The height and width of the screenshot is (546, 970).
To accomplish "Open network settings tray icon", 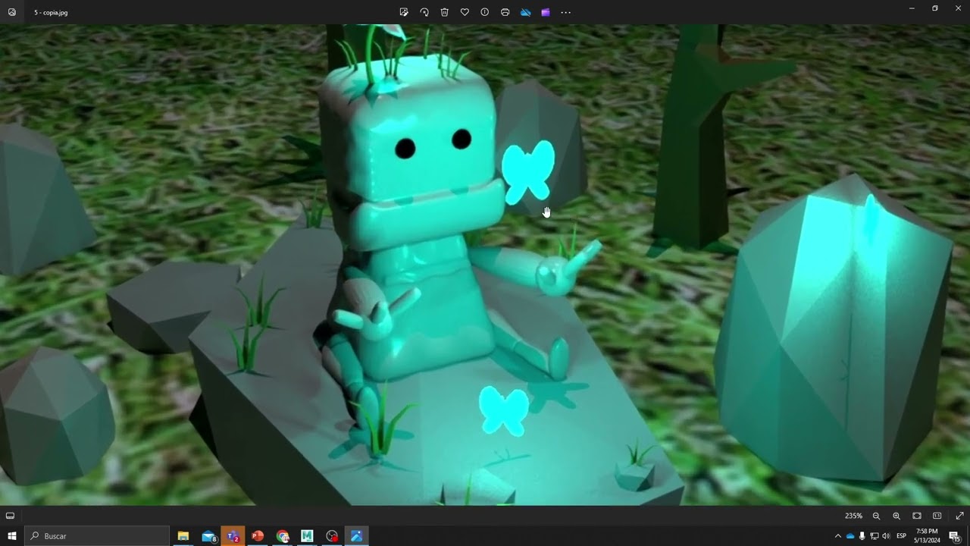I will [874, 536].
